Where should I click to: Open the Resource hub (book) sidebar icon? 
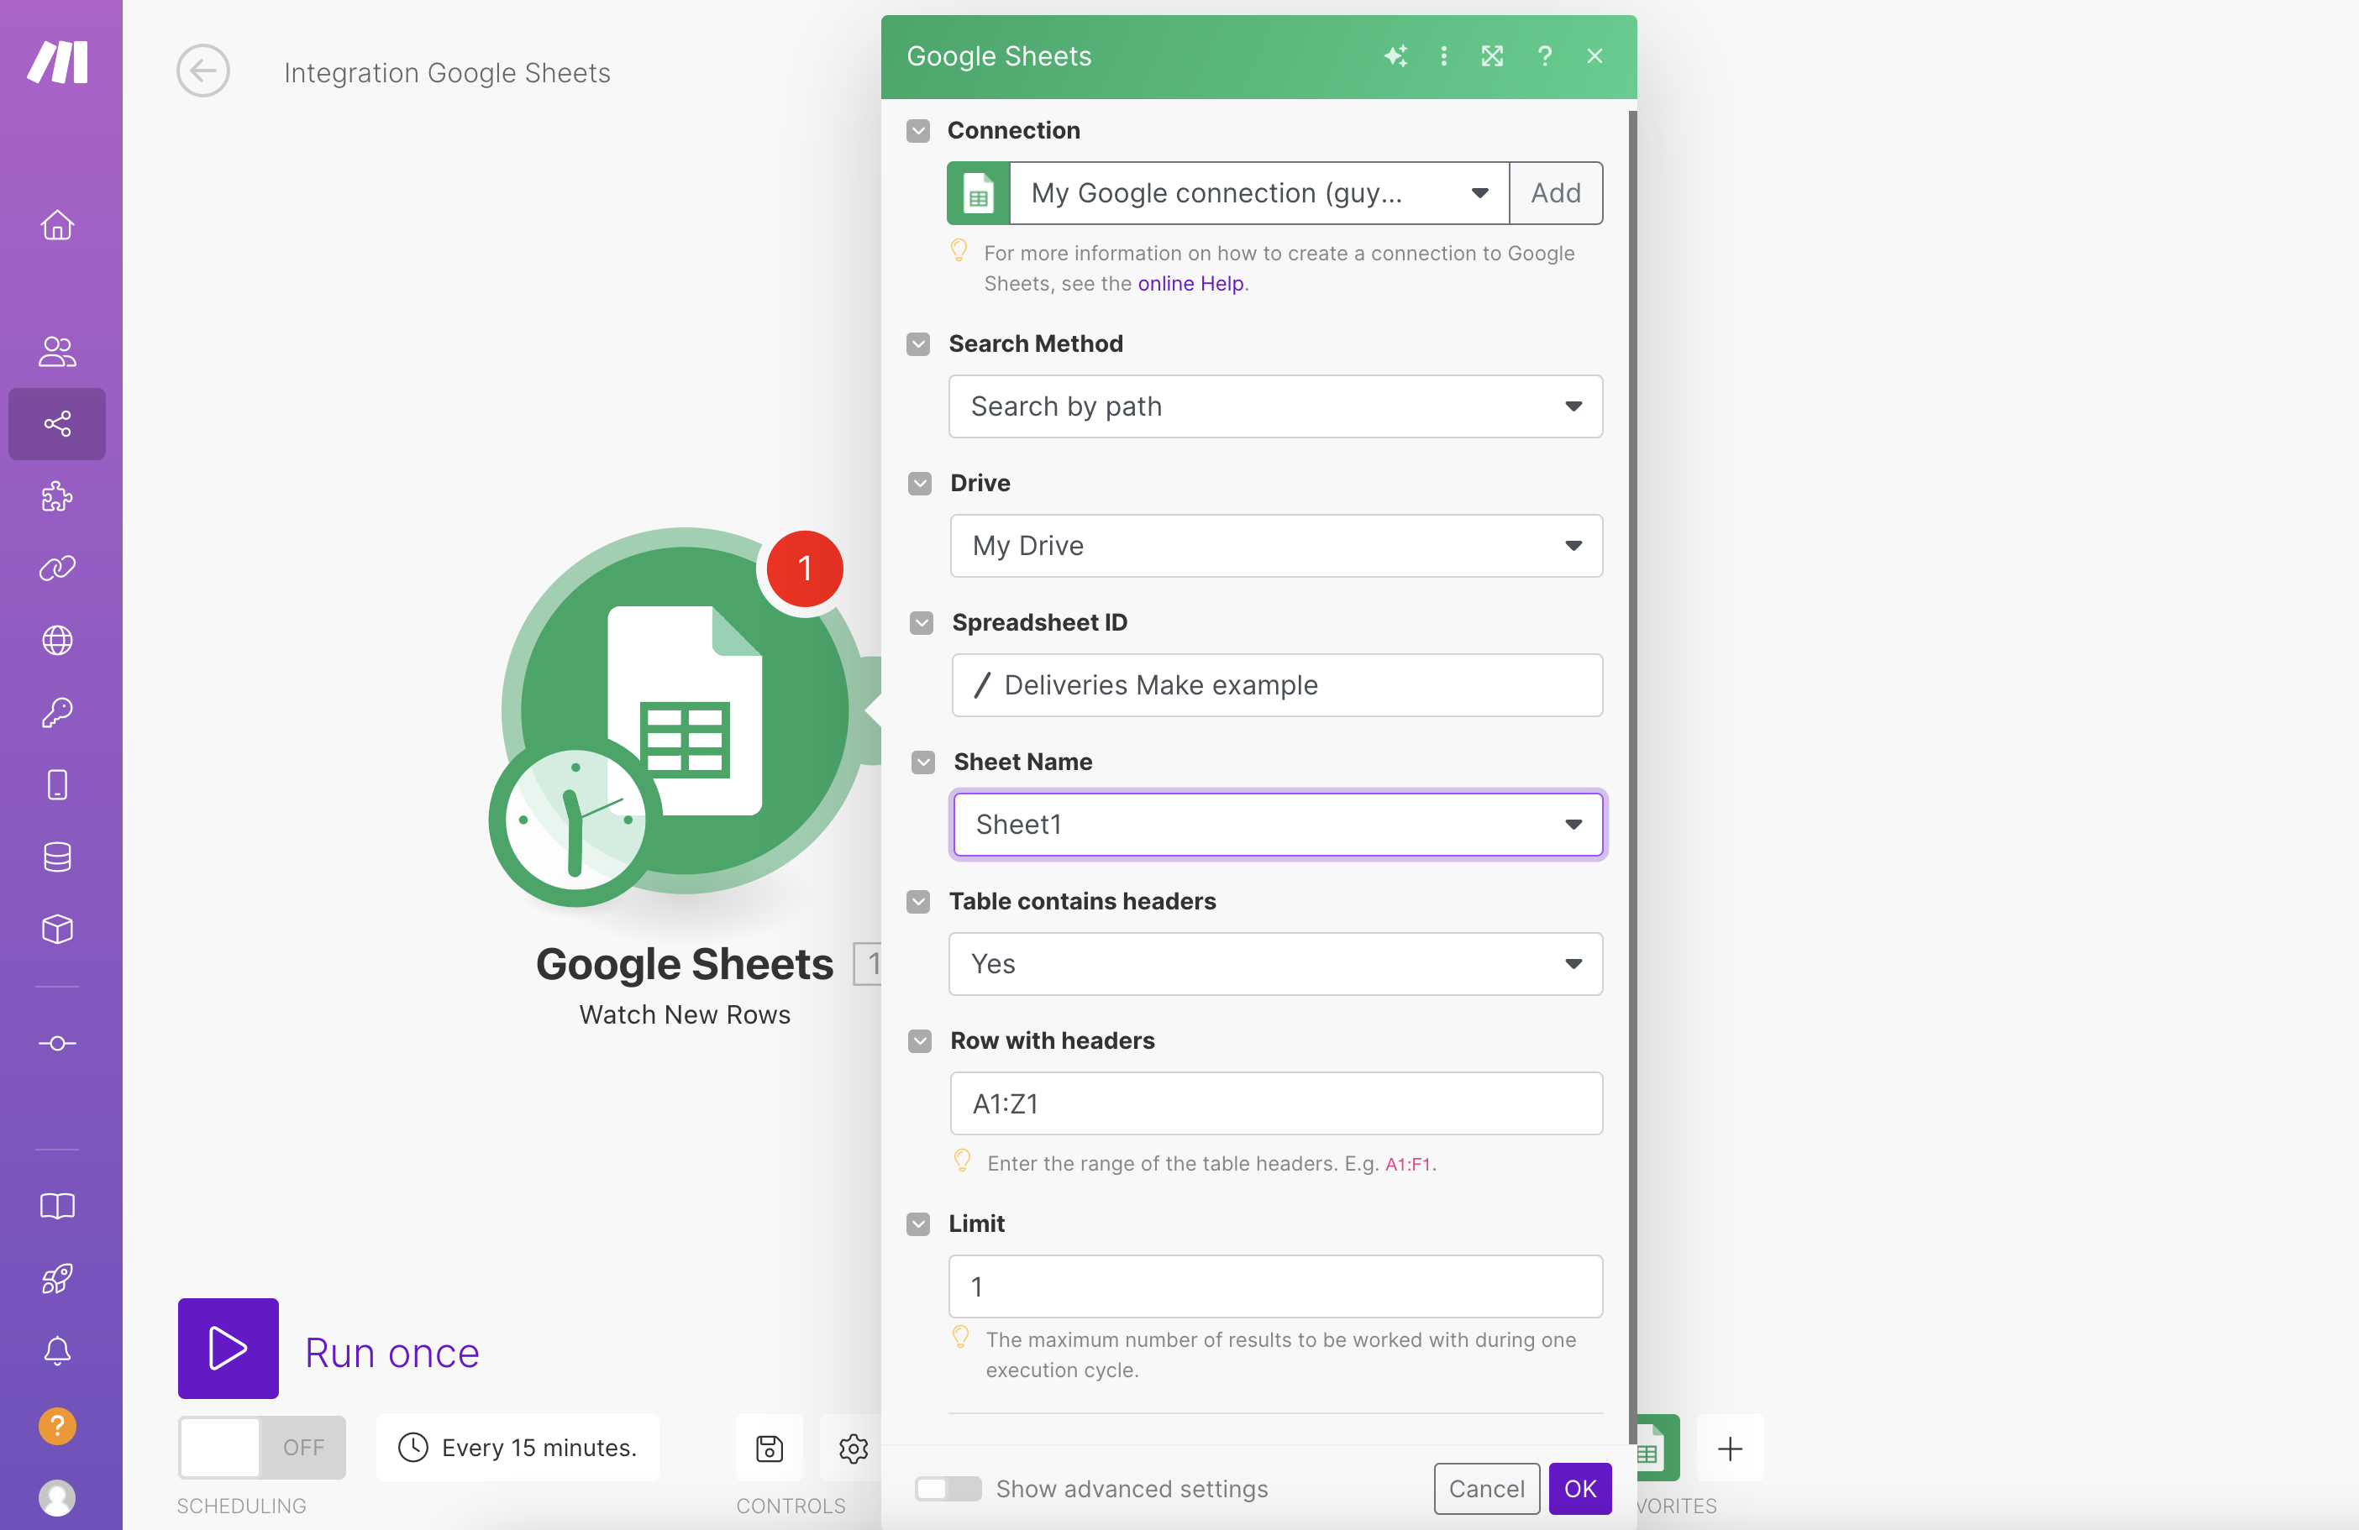point(57,1206)
